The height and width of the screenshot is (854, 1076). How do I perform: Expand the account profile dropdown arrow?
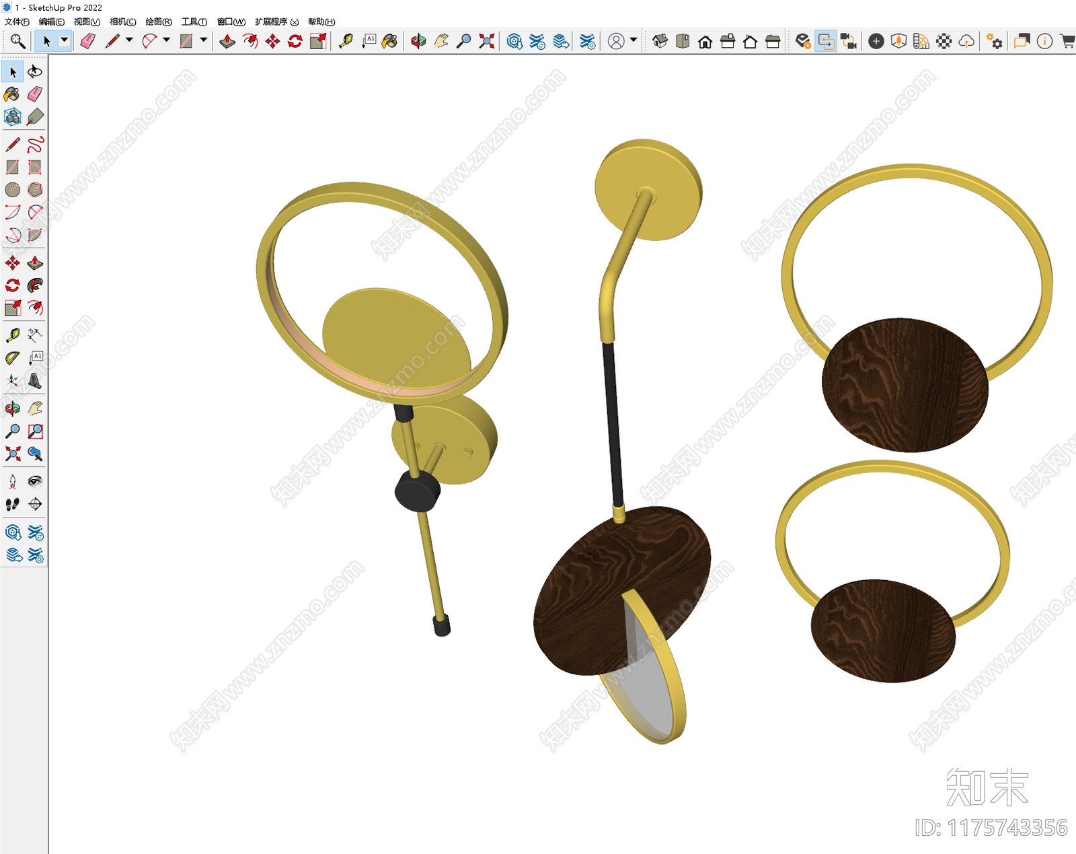(x=633, y=40)
